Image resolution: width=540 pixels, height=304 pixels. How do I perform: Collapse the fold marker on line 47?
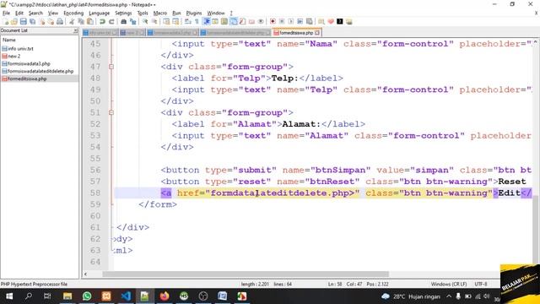tap(111, 67)
